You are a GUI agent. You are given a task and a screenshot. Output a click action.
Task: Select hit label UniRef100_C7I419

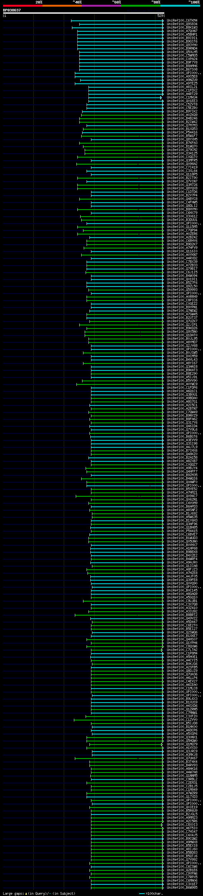click(182, 167)
